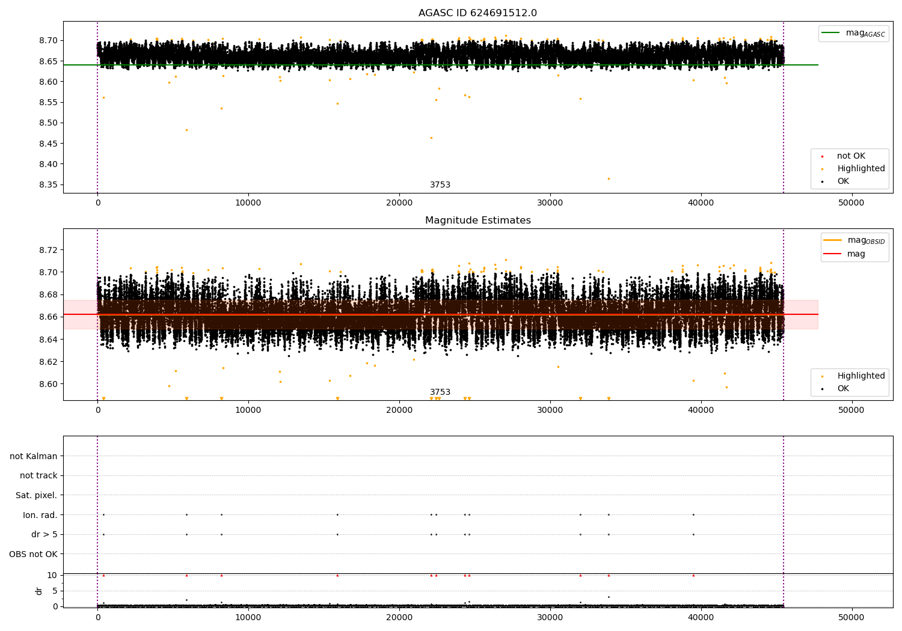The width and height of the screenshot is (902, 631).
Task: Click the '8.50' tick in the top plot
Action: point(48,123)
